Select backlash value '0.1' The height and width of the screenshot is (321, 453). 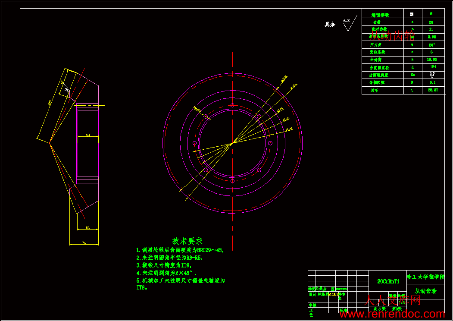click(432, 83)
